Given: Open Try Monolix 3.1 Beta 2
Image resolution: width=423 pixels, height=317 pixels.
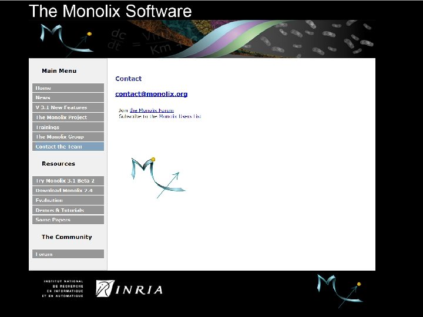Looking at the screenshot, I should [x=68, y=181].
